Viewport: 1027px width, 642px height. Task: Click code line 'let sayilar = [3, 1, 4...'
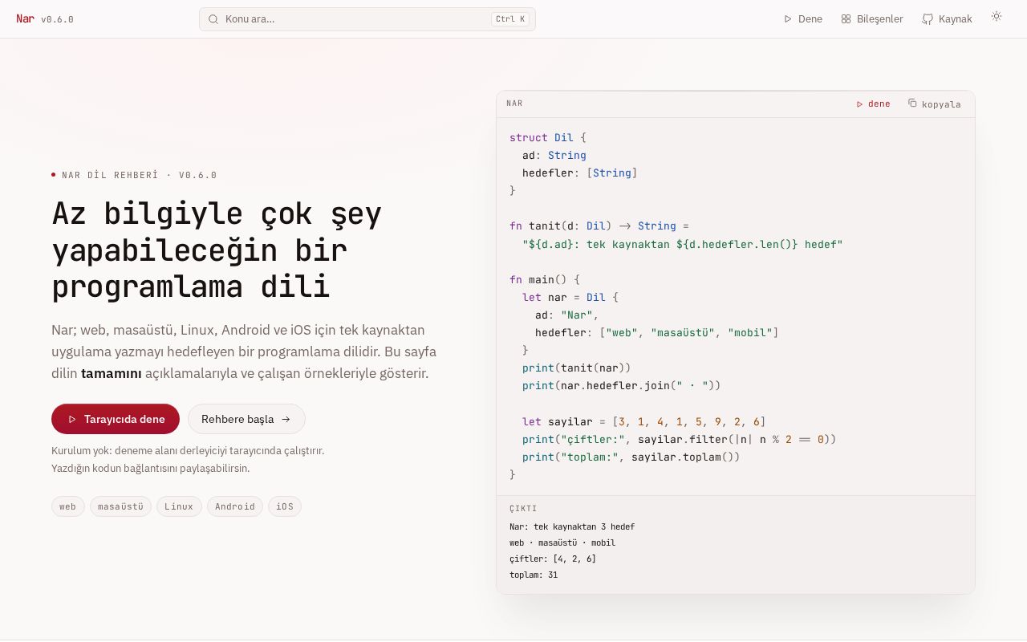pos(644,421)
